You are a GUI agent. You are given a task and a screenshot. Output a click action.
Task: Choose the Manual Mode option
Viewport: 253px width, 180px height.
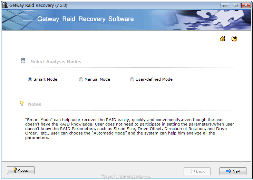81,79
